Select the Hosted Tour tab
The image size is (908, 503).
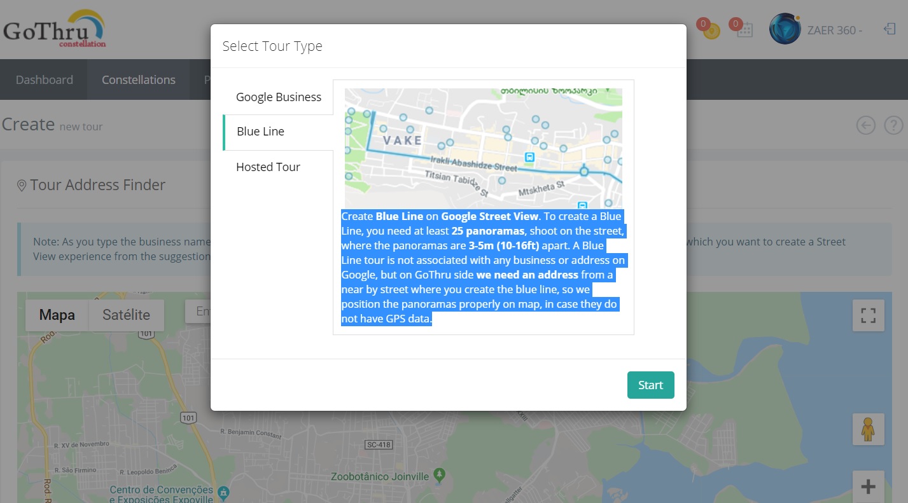point(278,167)
